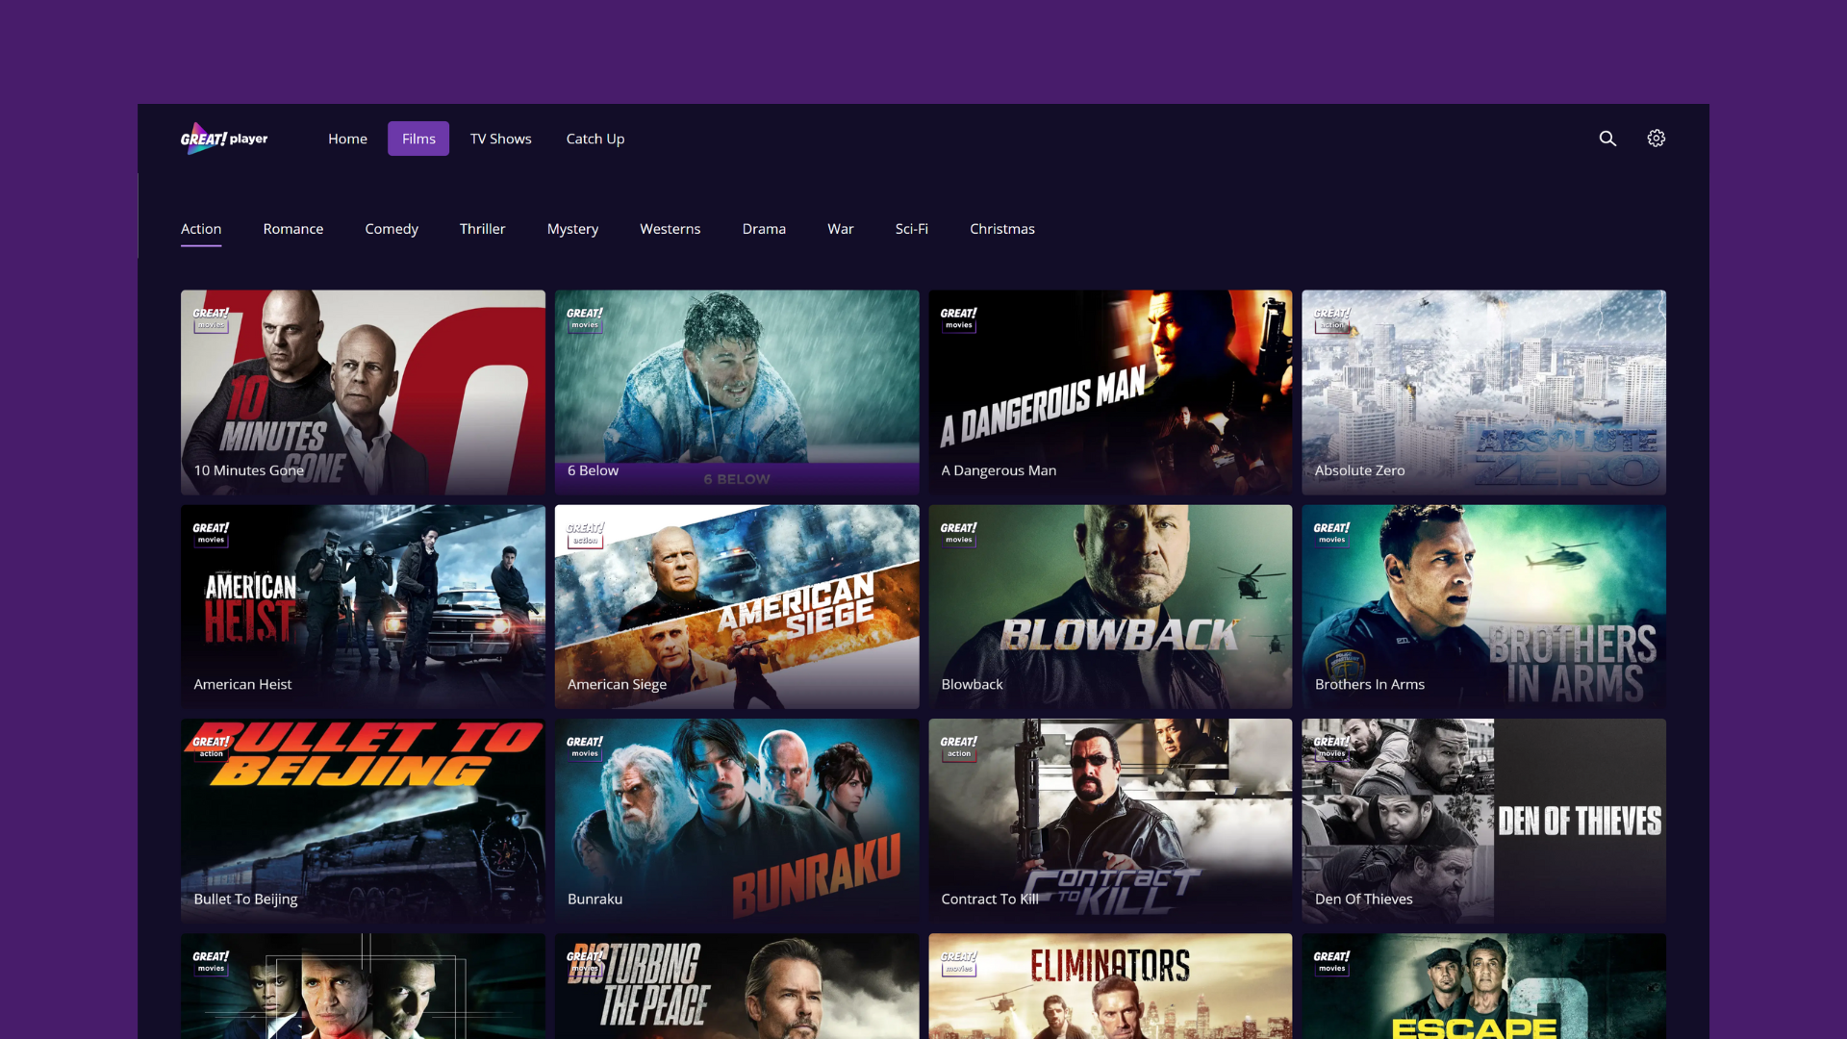Open Bullet To Beijing film
Screen dimensions: 1847x1039
(363, 821)
